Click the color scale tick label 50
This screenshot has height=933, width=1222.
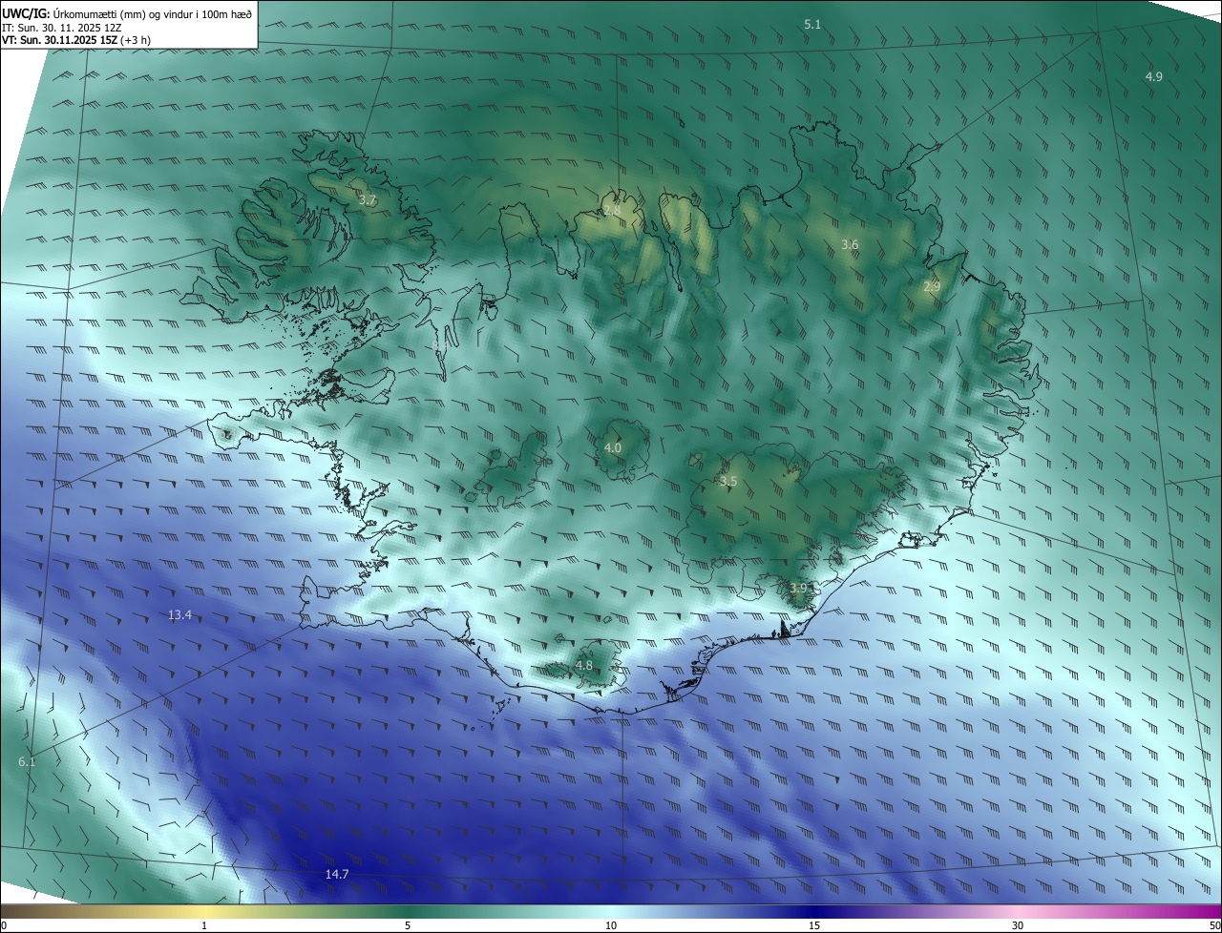pyautogui.click(x=1214, y=925)
